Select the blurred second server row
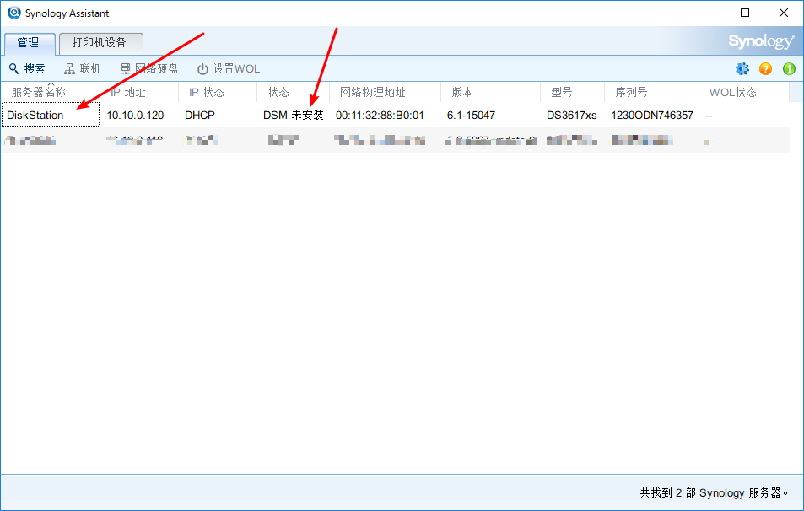 (395, 140)
